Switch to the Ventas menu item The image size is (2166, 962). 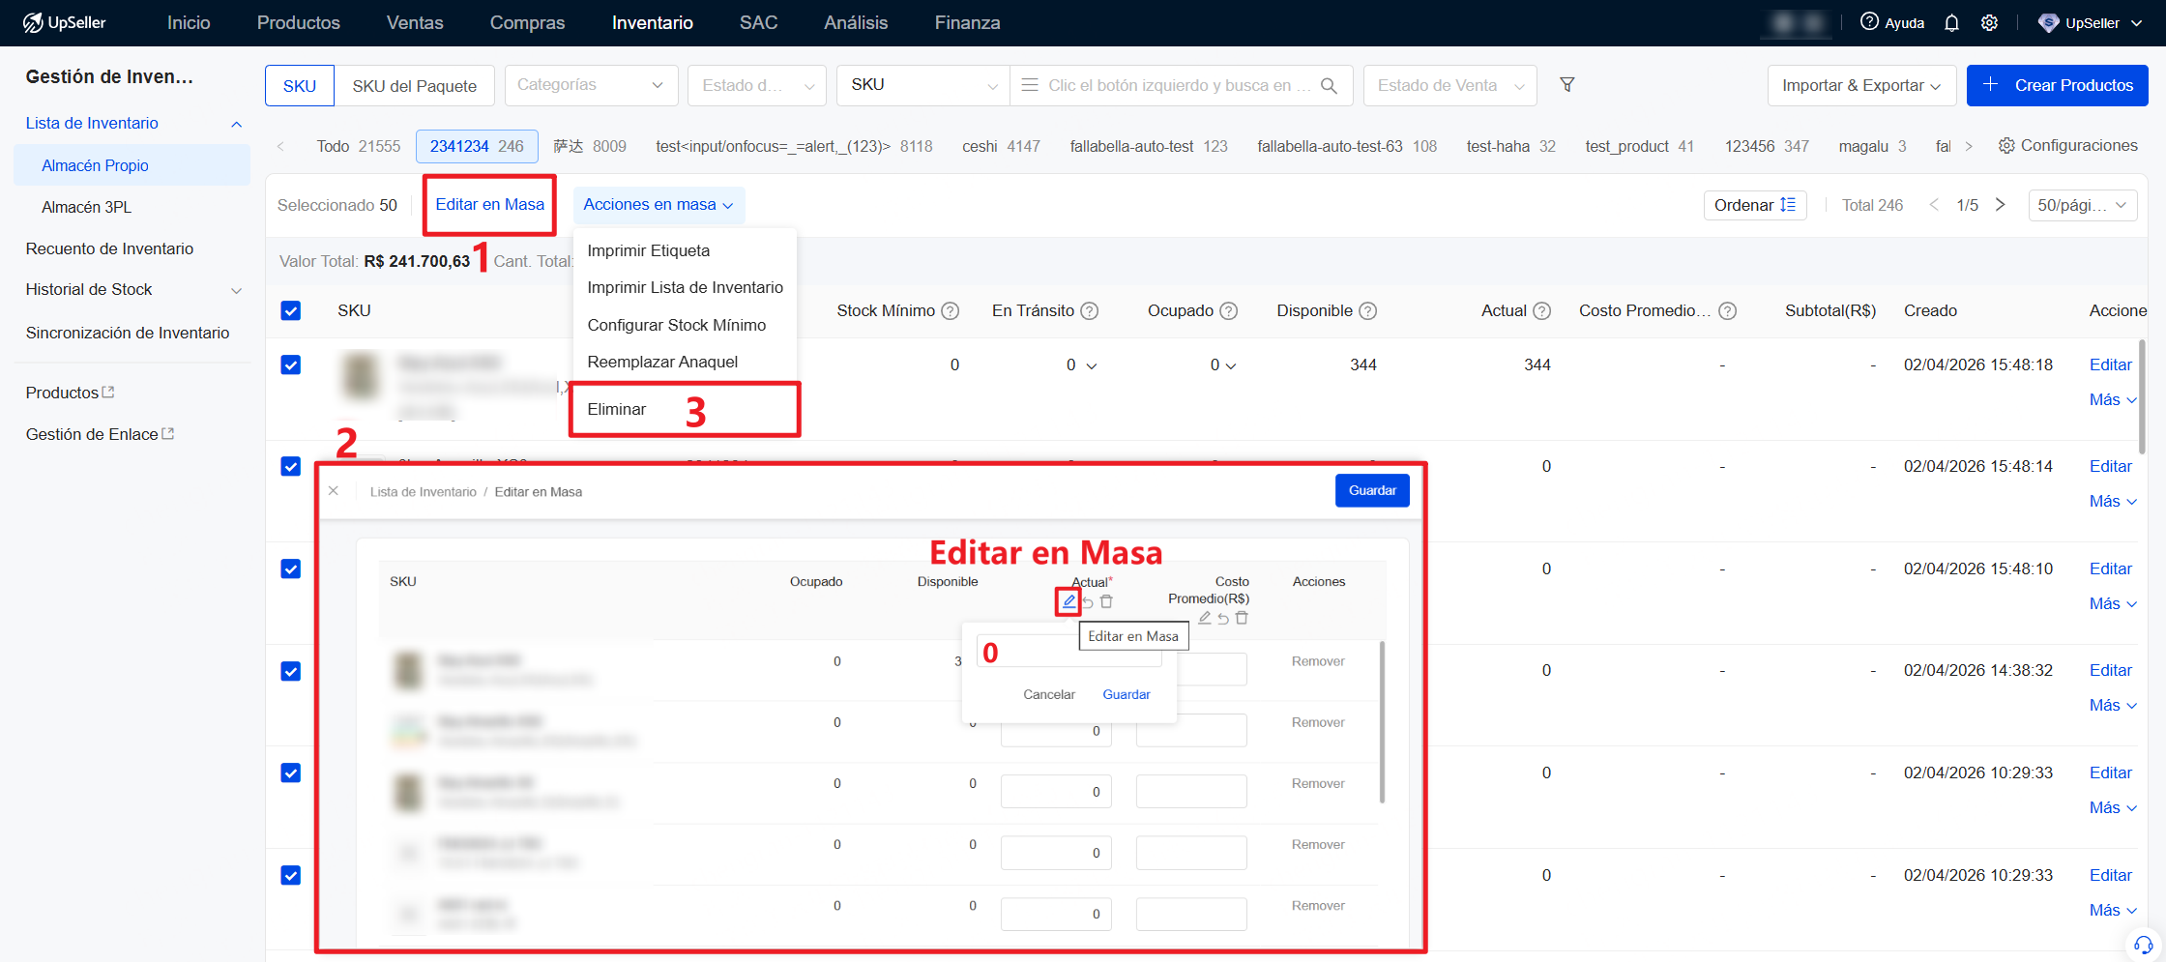[x=414, y=22]
